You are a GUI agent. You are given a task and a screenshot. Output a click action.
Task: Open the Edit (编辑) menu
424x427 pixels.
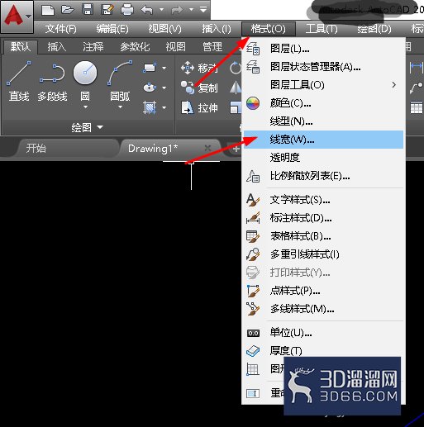[x=112, y=29]
